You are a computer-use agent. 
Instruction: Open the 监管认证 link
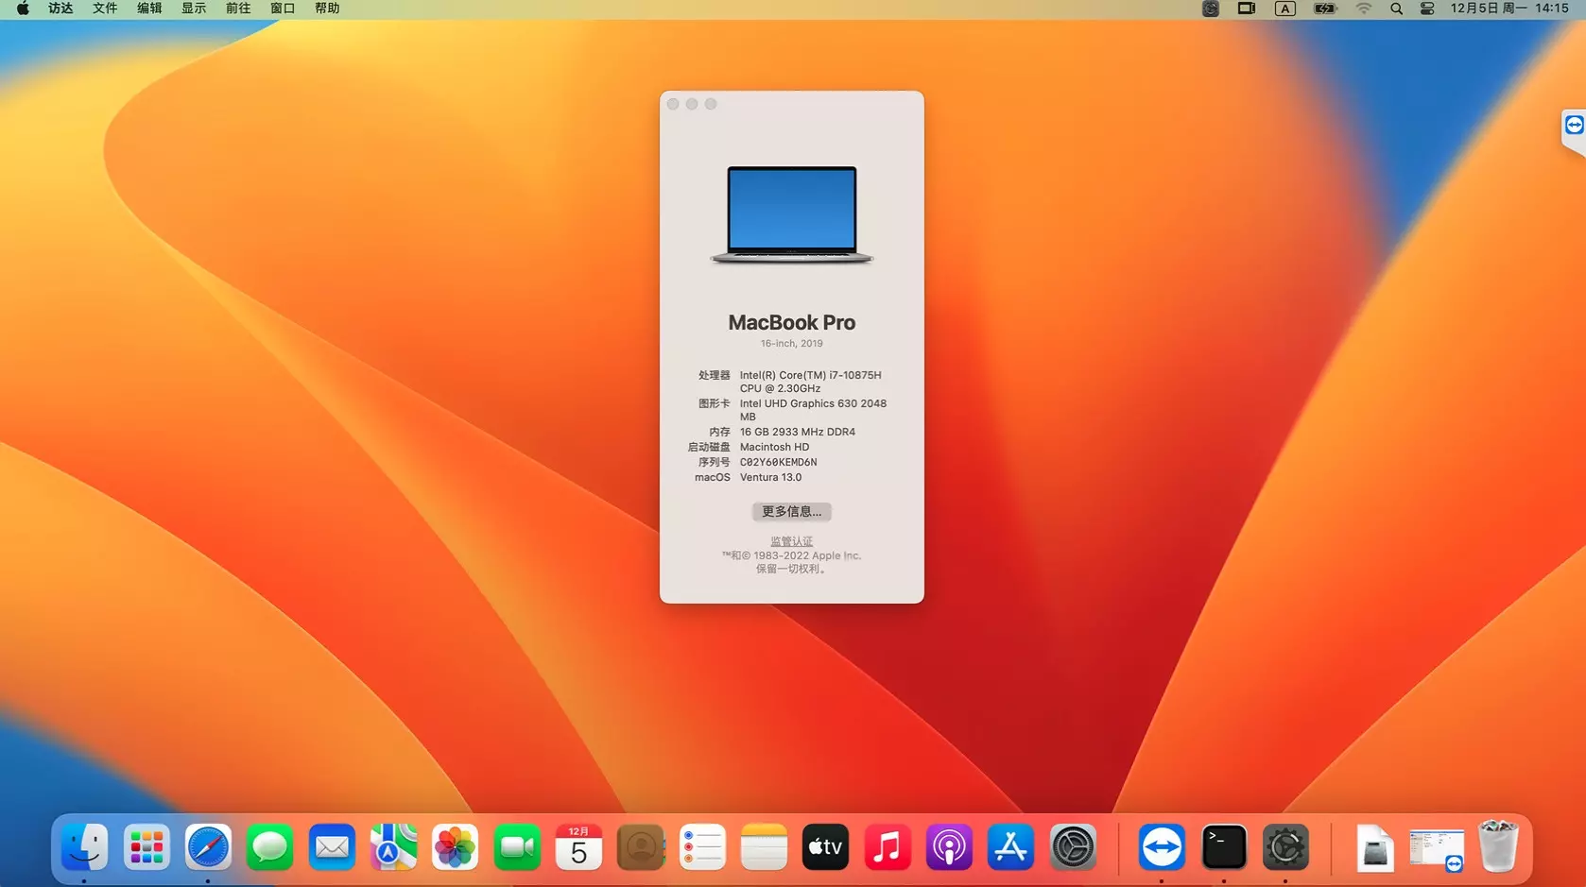click(x=792, y=541)
